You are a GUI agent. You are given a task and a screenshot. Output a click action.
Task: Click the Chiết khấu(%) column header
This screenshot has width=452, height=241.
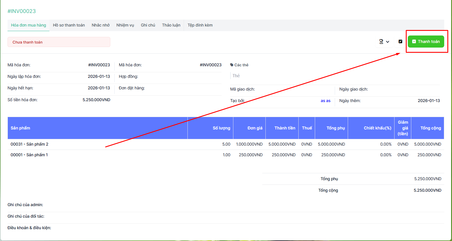coord(377,128)
